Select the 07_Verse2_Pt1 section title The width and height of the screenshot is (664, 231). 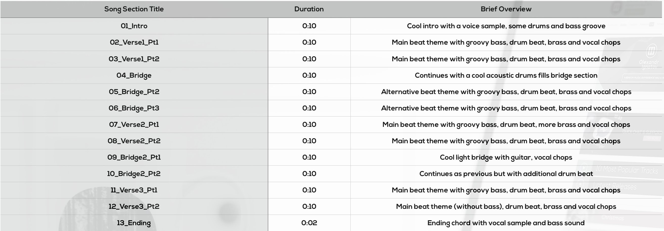[x=134, y=125]
